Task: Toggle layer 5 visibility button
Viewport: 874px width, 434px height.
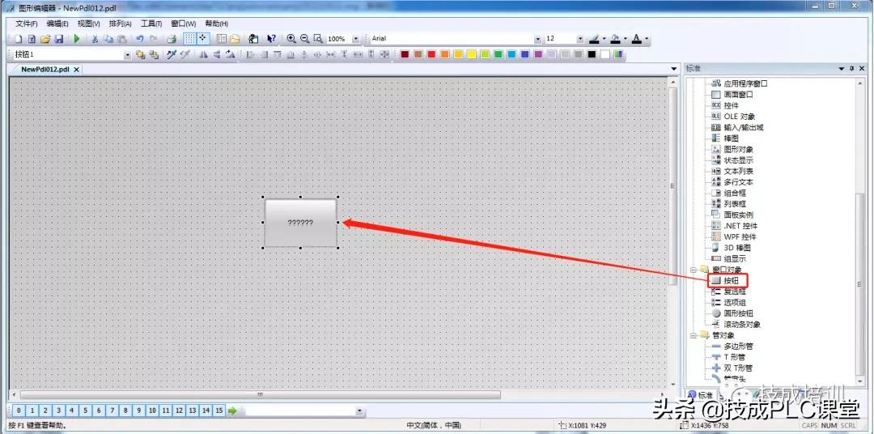Action: click(x=85, y=411)
